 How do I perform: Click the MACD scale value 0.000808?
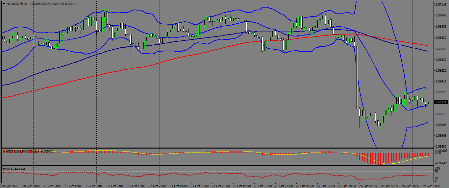point(441,150)
